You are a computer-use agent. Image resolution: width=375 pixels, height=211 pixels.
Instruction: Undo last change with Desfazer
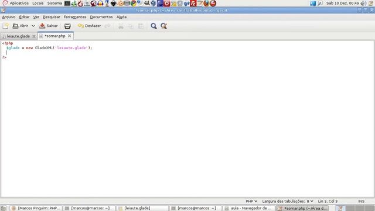90,26
